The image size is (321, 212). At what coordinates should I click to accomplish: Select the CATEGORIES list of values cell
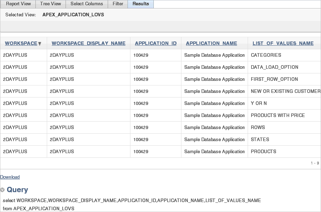pos(284,55)
